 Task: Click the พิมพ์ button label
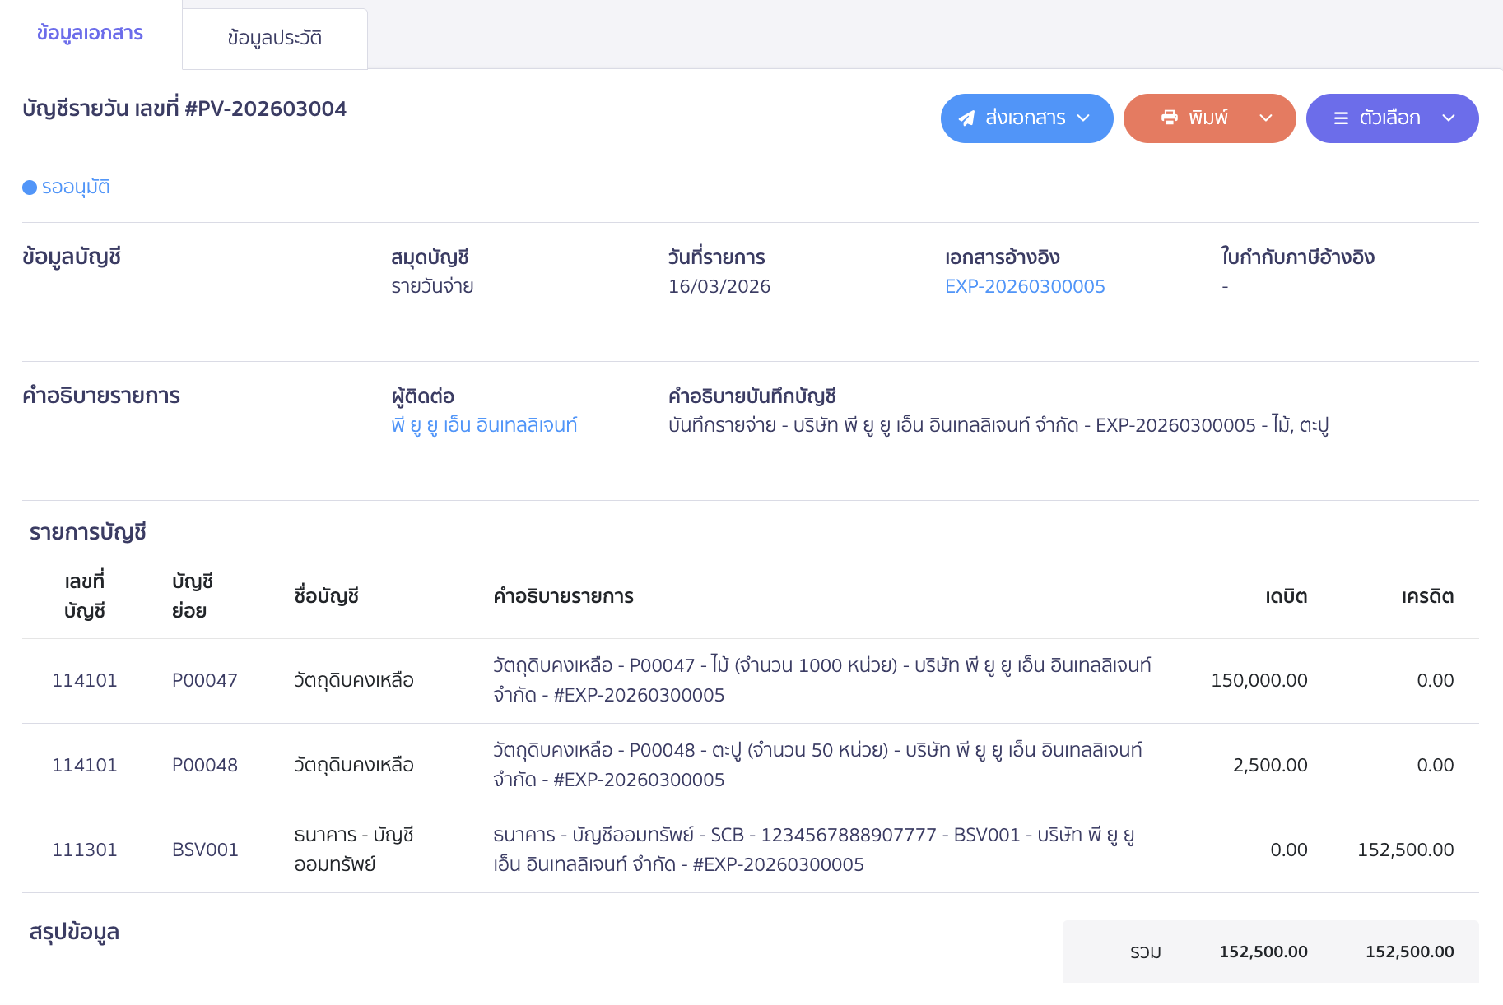(x=1208, y=118)
